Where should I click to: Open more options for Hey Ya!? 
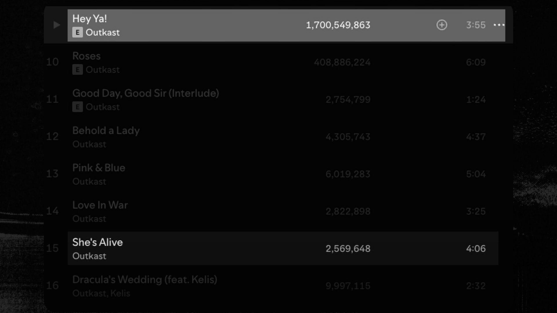click(499, 25)
